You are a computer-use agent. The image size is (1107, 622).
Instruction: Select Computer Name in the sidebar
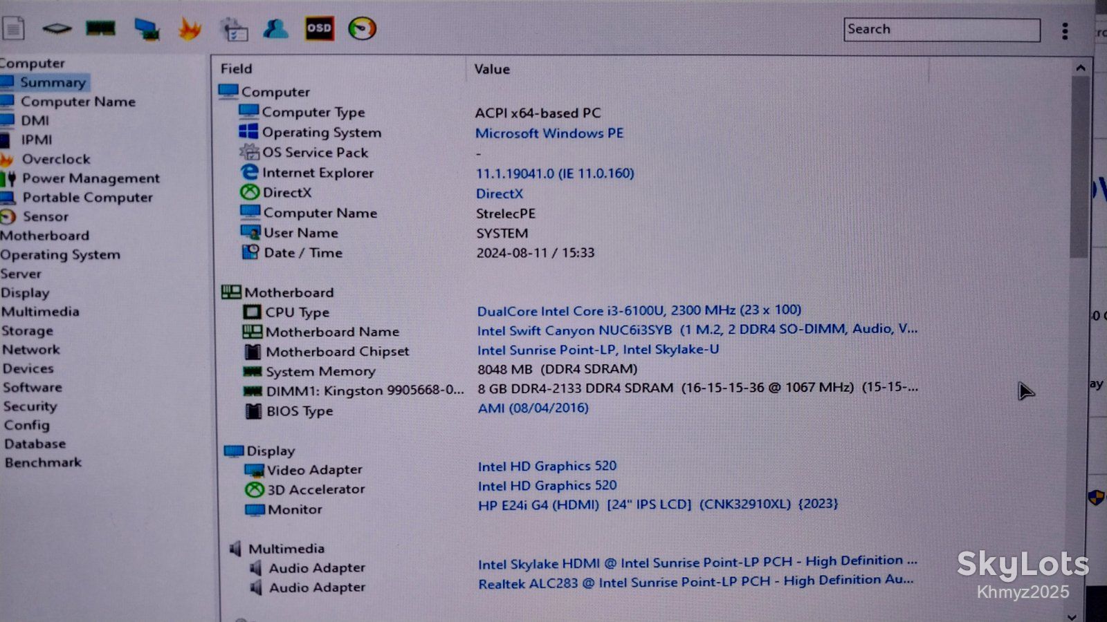pos(78,102)
